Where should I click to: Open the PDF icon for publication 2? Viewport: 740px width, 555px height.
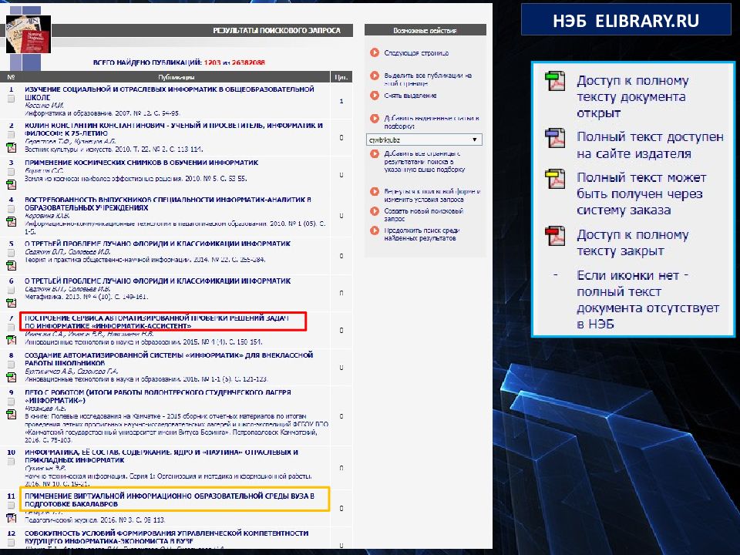point(11,148)
